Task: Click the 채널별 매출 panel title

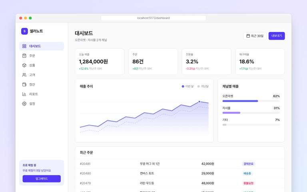Action: 230,86
